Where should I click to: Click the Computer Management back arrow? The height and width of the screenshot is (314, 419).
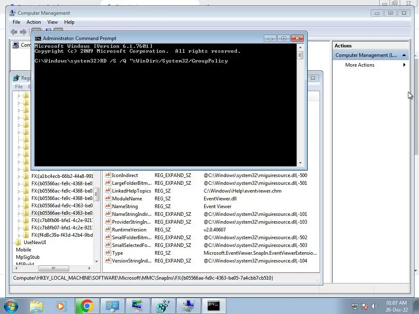click(x=14, y=32)
